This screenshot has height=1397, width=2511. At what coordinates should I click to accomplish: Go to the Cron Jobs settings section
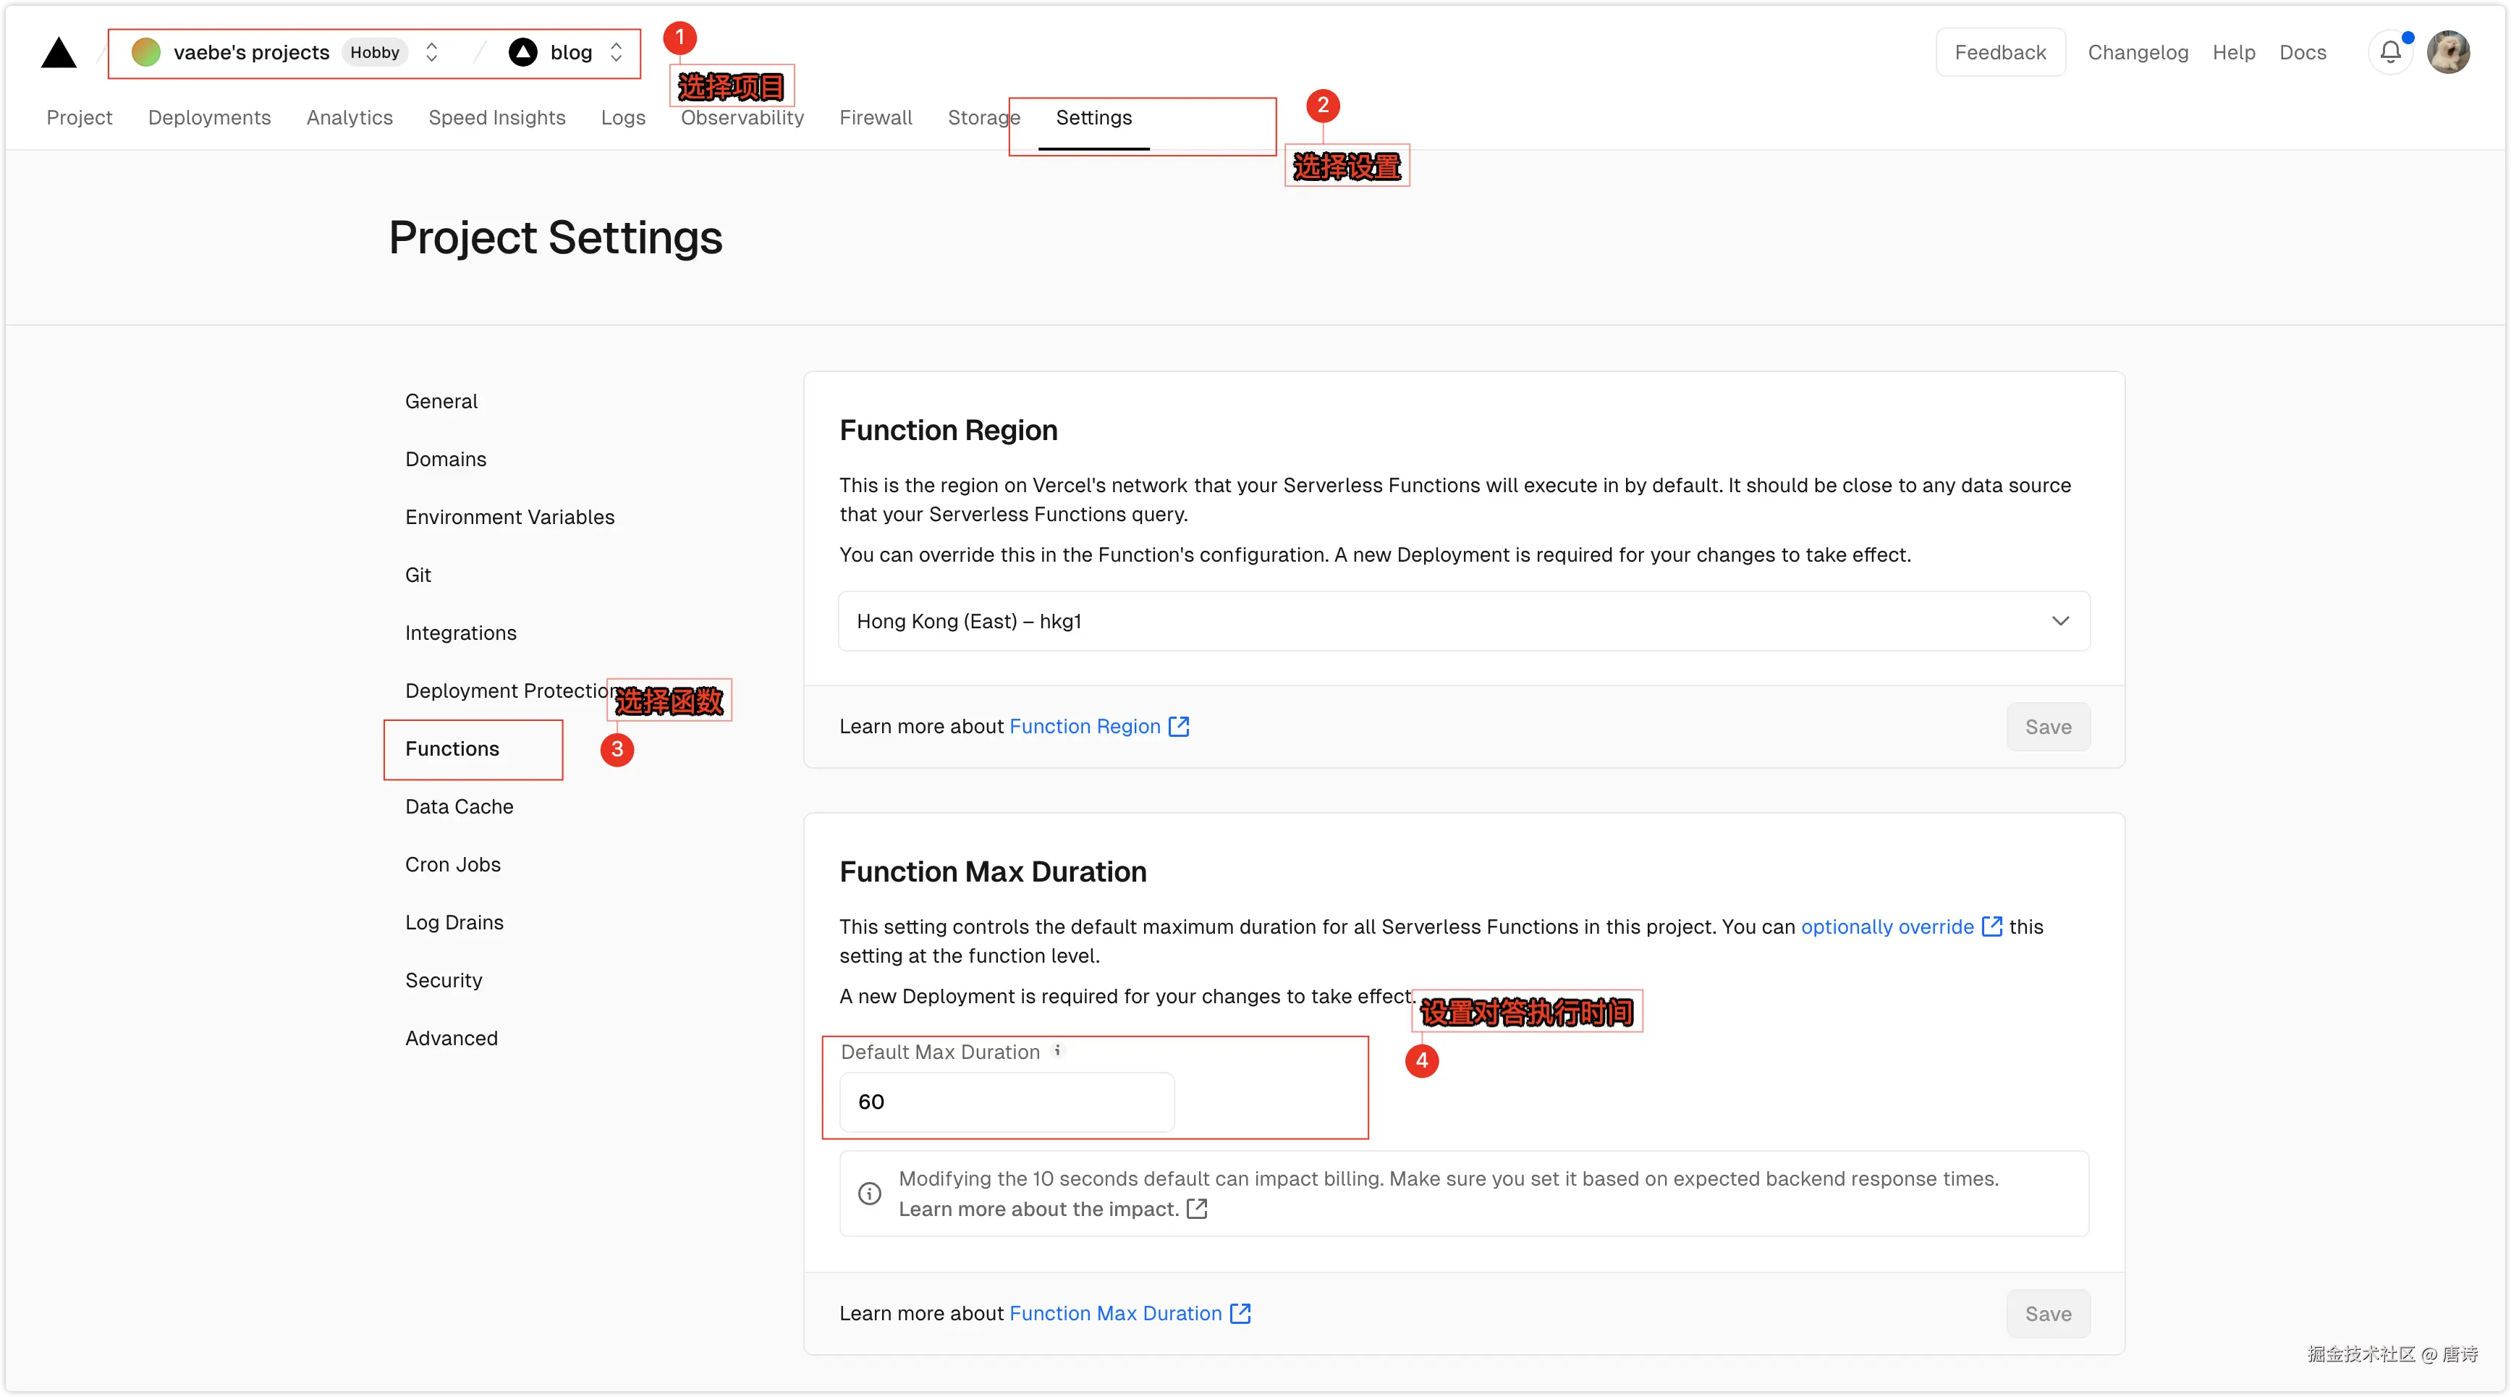click(453, 865)
